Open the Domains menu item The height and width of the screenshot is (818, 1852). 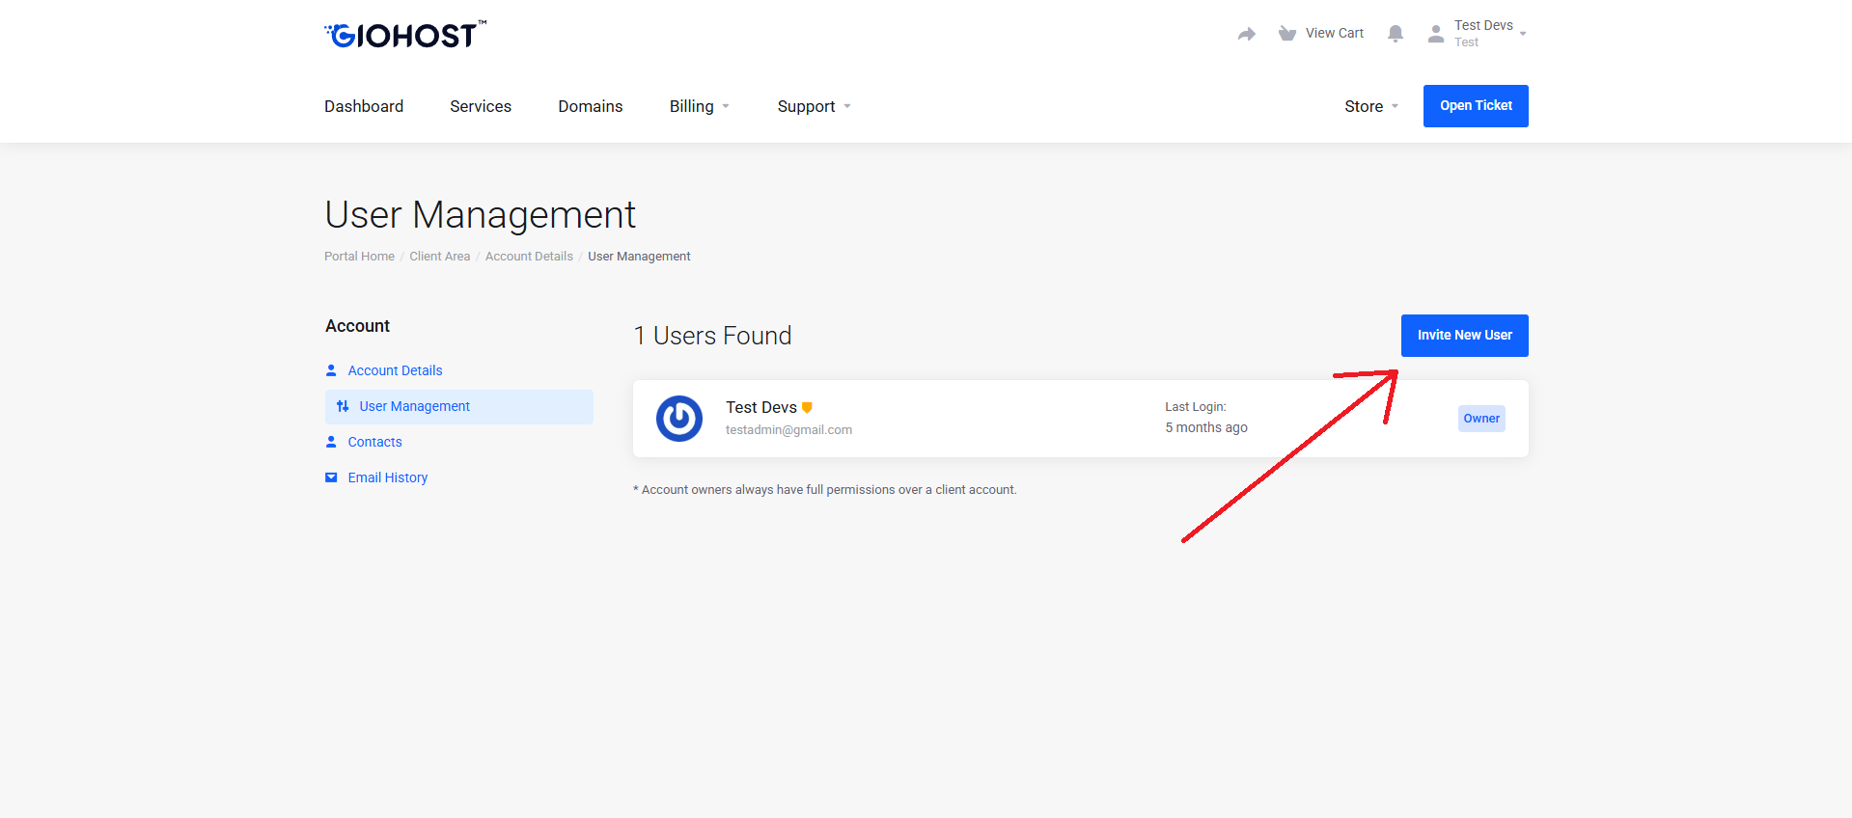click(591, 106)
